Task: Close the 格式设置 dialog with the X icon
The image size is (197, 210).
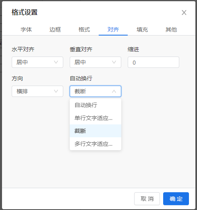Action: [184, 13]
